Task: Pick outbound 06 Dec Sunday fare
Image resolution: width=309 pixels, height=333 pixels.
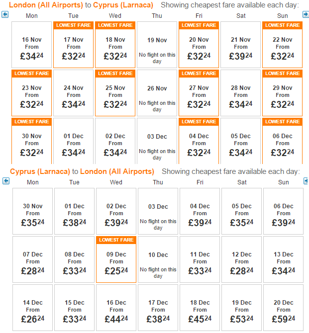Action: 283,141
